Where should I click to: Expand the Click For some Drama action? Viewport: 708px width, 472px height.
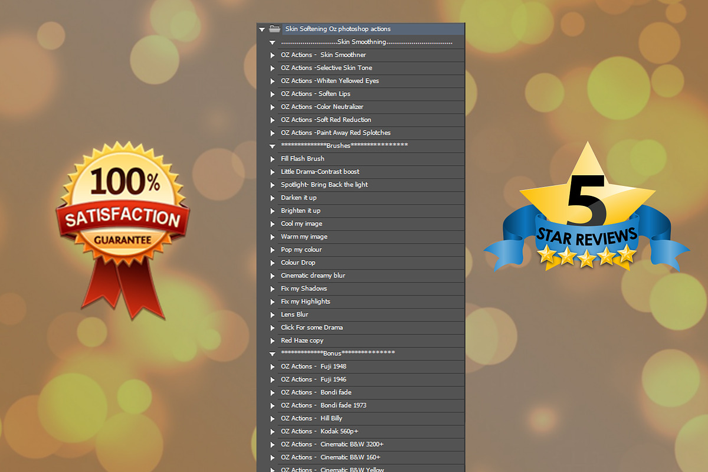click(x=273, y=327)
